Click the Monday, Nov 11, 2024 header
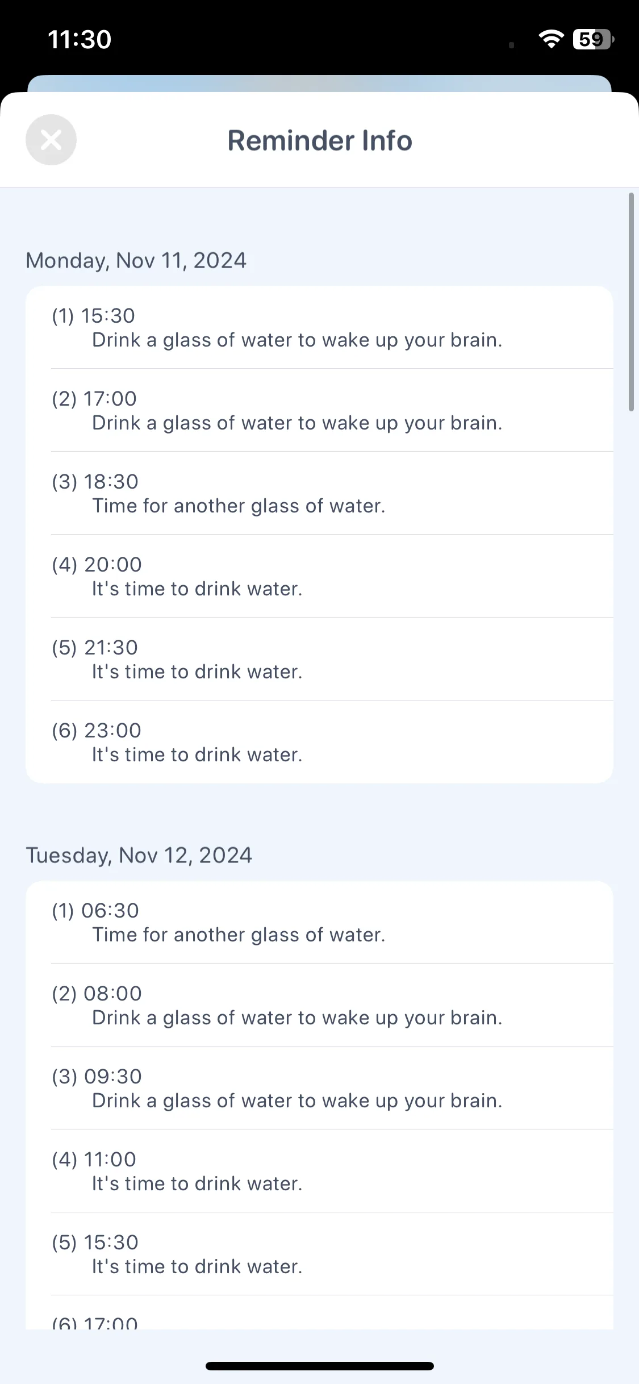639x1384 pixels. point(136,261)
